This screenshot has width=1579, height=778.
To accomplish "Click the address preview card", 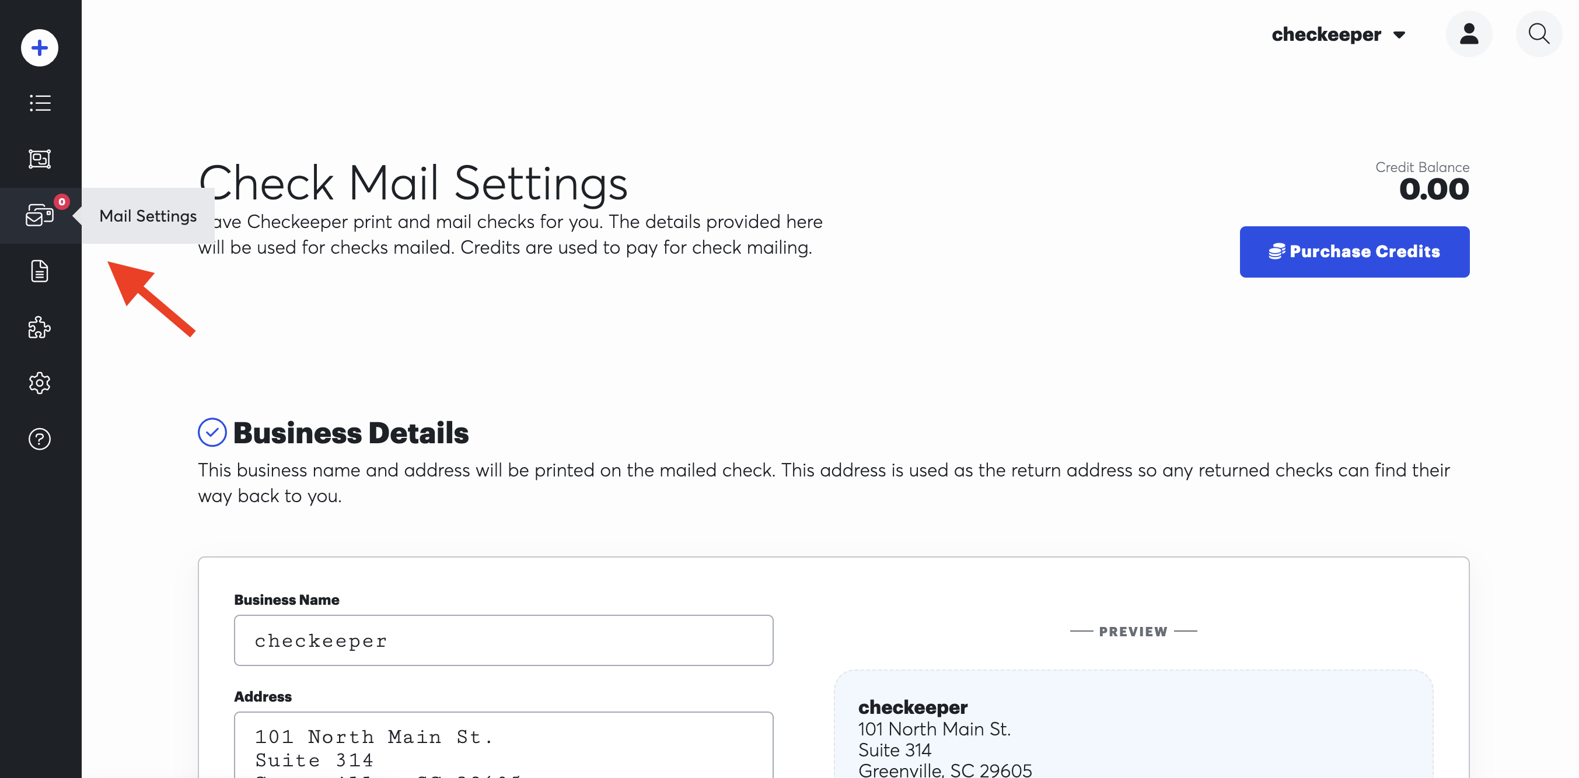I will coord(1133,729).
